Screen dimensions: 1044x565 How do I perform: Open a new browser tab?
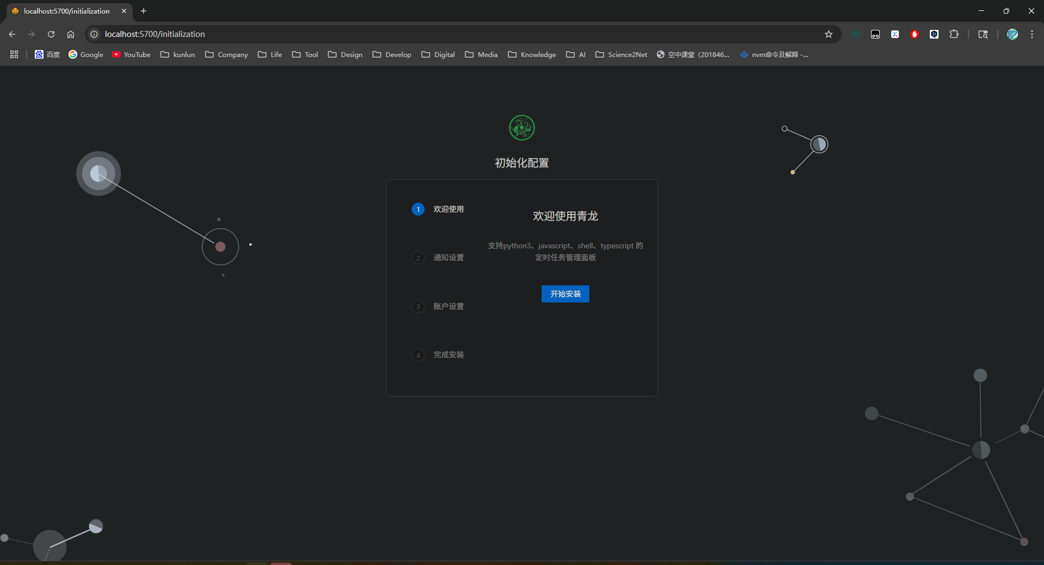(x=144, y=11)
